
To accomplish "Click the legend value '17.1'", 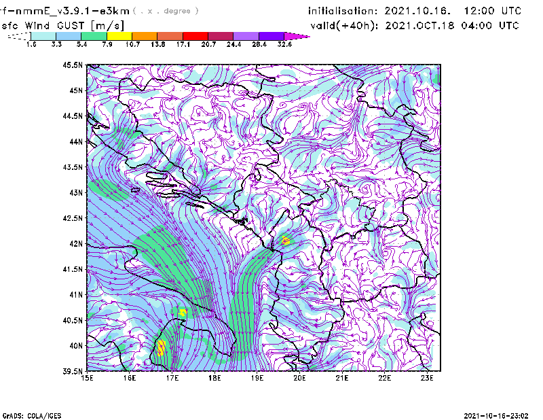I will [x=183, y=44].
